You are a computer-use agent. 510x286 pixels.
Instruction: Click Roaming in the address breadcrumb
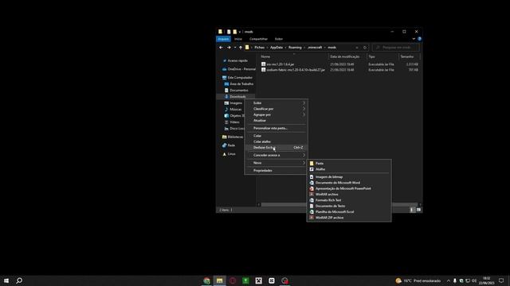295,48
